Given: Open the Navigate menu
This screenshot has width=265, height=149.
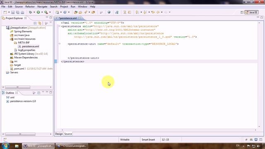Looking at the screenshot, I should coord(42,7).
